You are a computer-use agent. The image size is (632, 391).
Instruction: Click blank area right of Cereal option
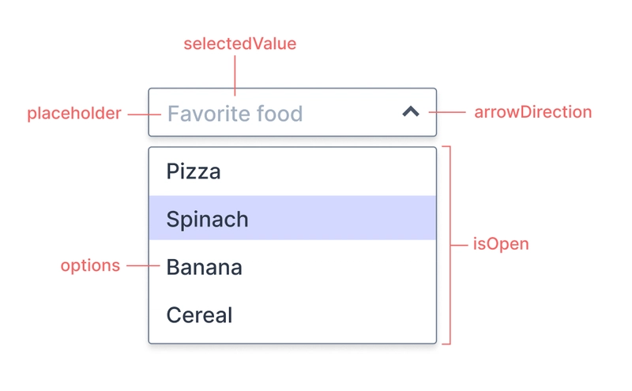tap(334, 315)
